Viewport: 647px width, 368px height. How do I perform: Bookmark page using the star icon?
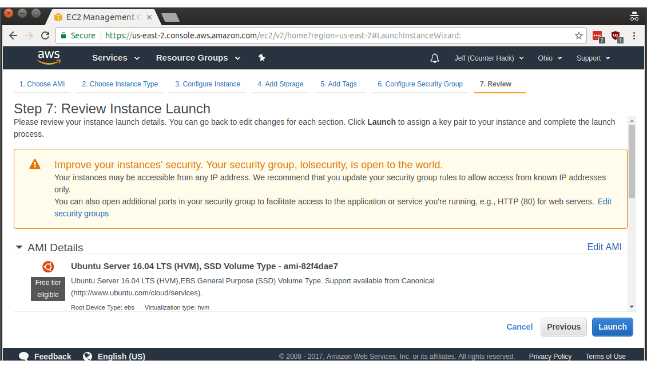coord(578,35)
